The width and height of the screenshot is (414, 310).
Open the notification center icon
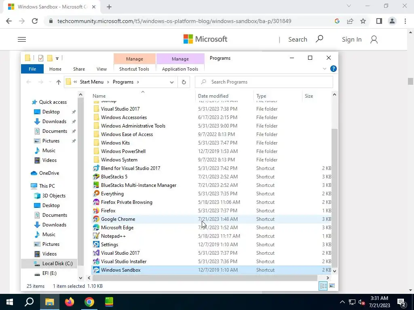point(401,302)
